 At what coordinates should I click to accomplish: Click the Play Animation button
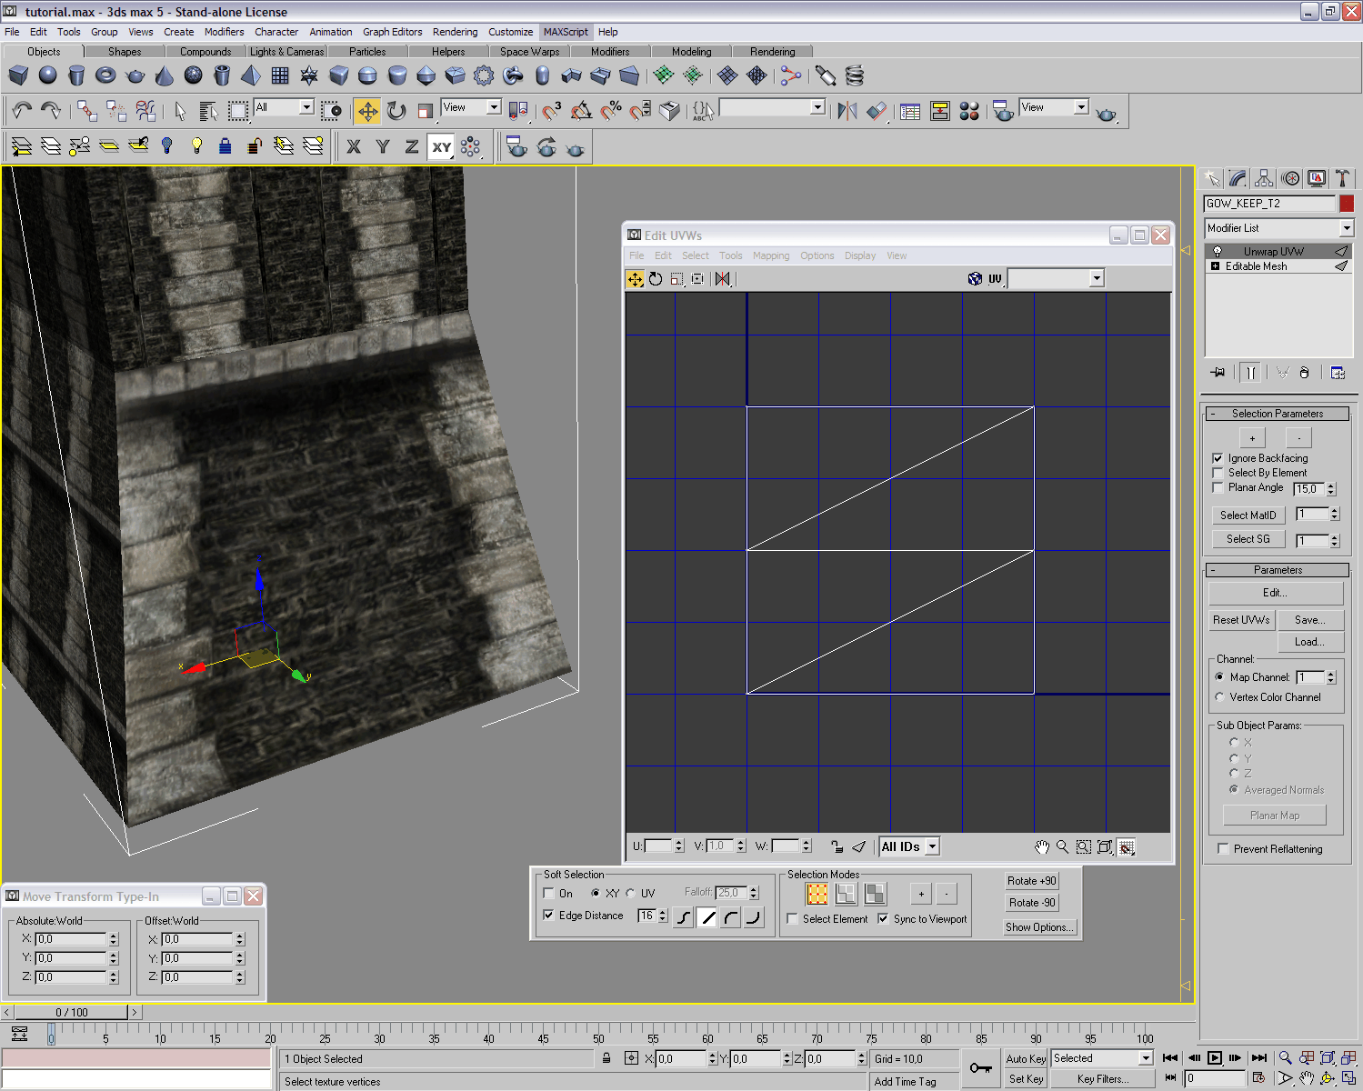pos(1214,1057)
